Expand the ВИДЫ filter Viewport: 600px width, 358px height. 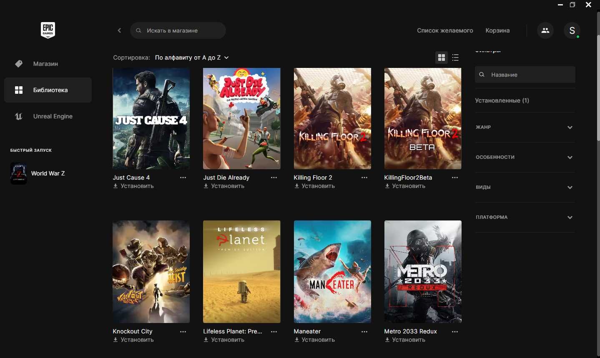[x=525, y=187]
